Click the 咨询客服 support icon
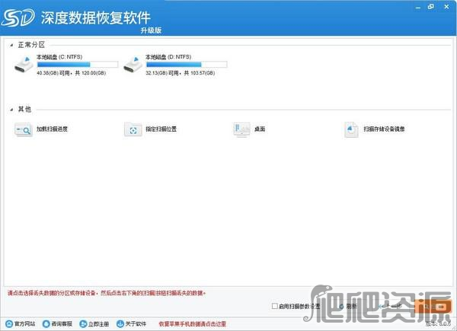This screenshot has height=331, width=457. [46, 323]
